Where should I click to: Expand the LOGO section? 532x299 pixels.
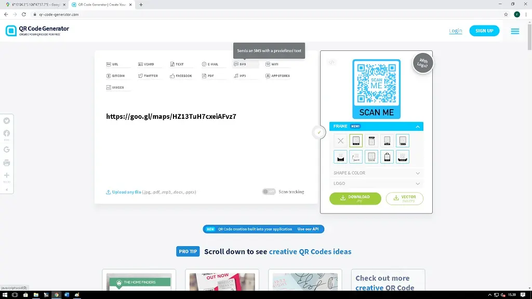(376, 183)
